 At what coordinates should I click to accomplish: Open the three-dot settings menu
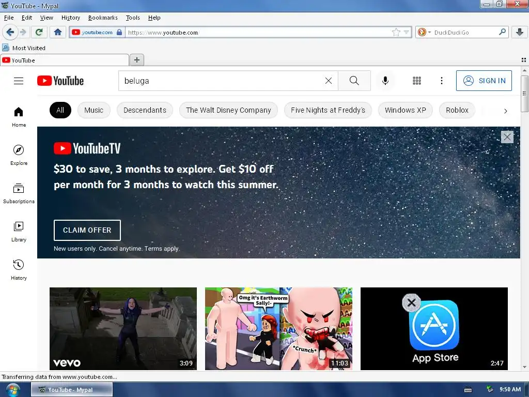coord(442,81)
